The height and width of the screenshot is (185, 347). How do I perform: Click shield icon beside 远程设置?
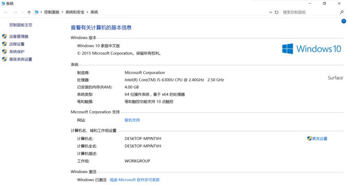(5, 44)
